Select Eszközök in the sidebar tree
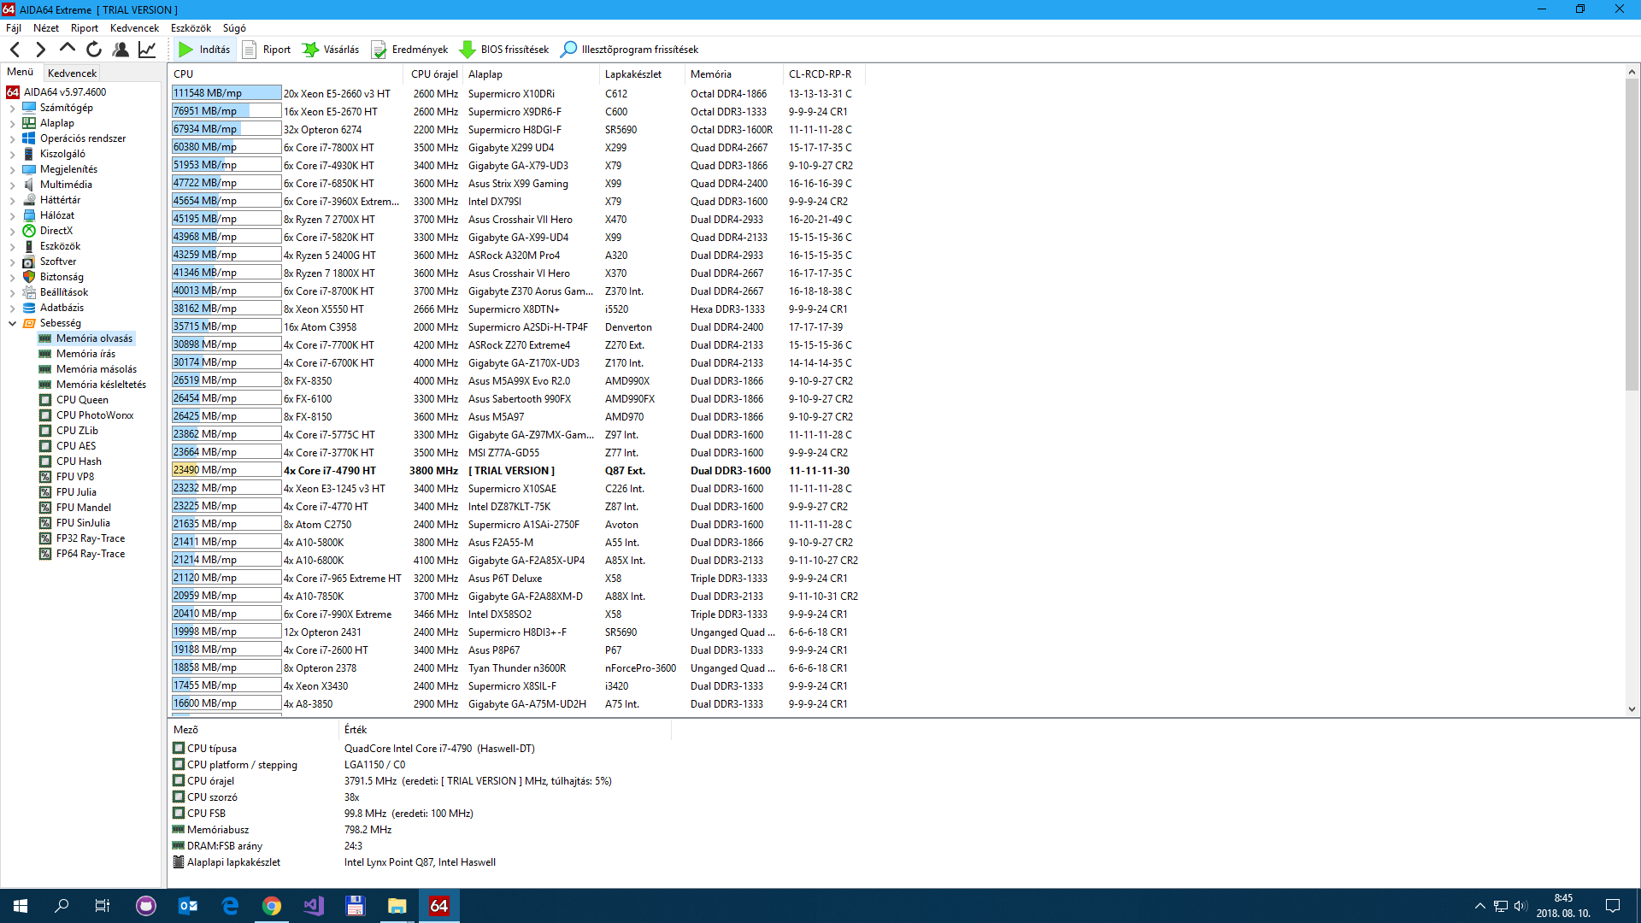This screenshot has width=1641, height=923. (60, 246)
